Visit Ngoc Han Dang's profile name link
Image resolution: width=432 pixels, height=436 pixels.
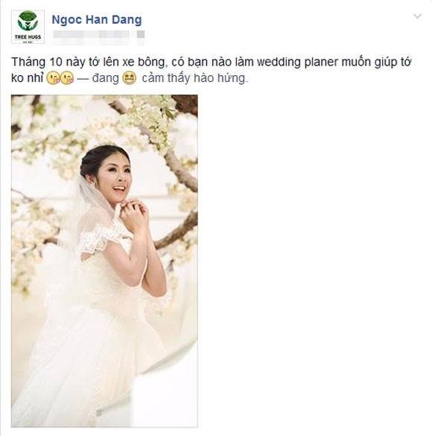pos(97,20)
